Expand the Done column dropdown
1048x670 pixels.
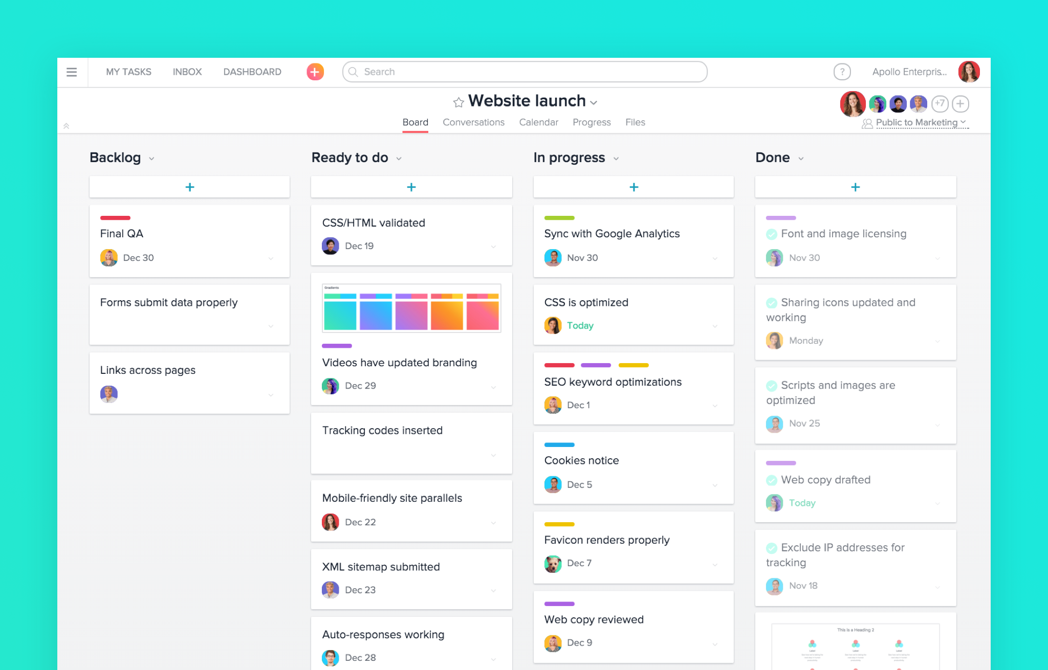(800, 158)
